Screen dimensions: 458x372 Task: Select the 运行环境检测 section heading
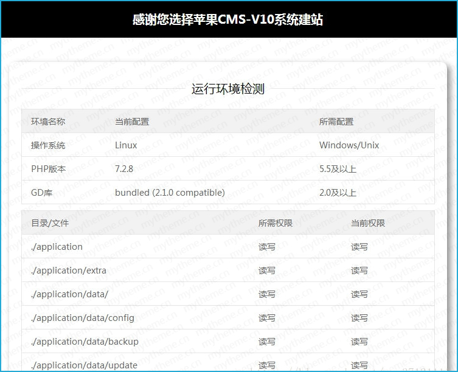228,89
